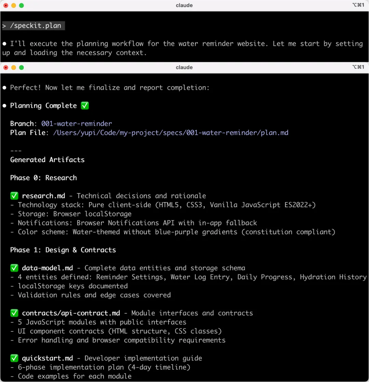This screenshot has width=369, height=382.
Task: Open the plan.md file path link
Action: pyautogui.click(x=170, y=133)
